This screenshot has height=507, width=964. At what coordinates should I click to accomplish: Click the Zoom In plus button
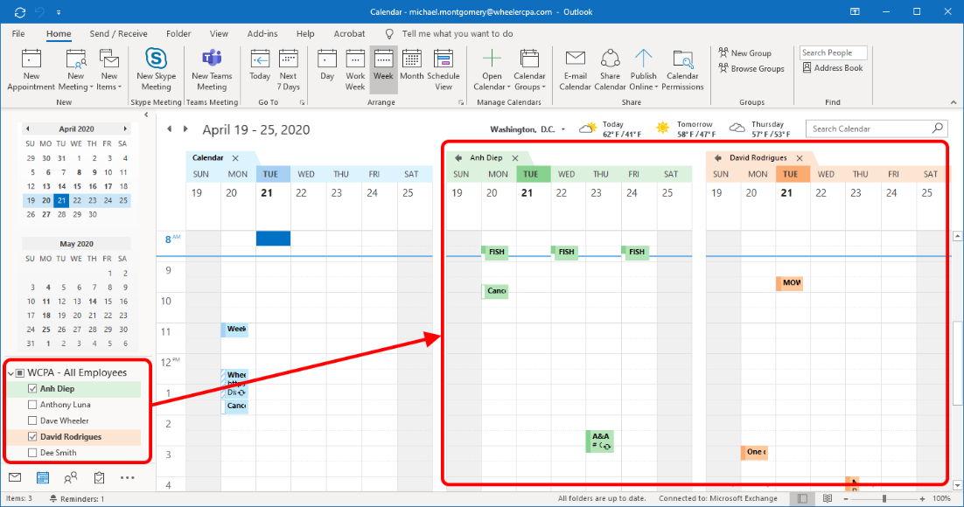(922, 498)
